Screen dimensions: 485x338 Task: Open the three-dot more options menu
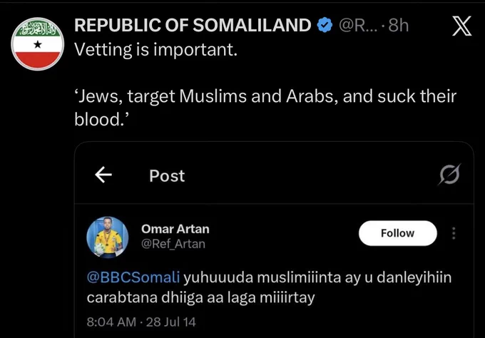[454, 233]
